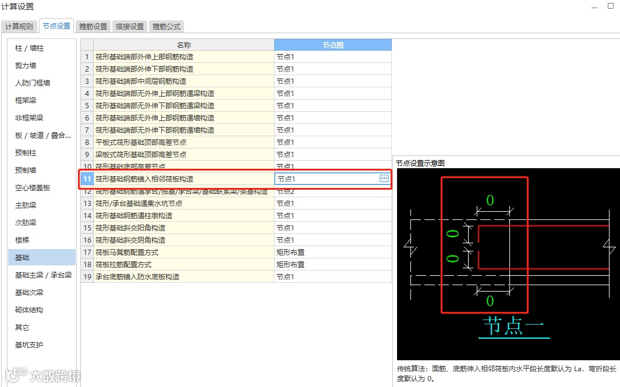Select 砌体结构 in the sidebar
Screen dimensions: 620x387
(x=29, y=310)
